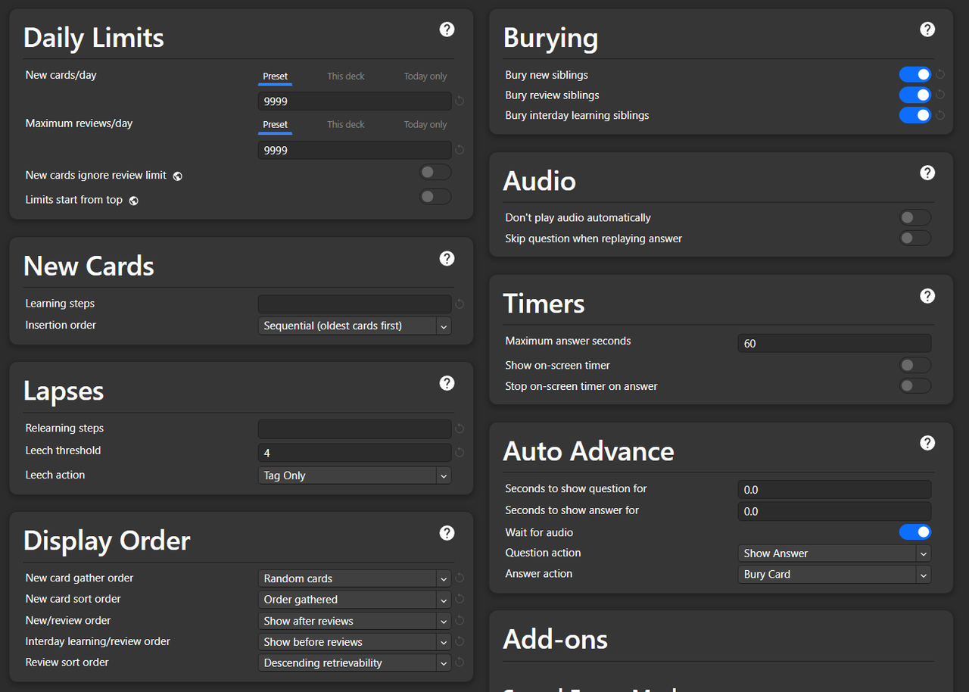969x692 pixels.
Task: Click the Learning steps input field
Action: click(x=354, y=304)
